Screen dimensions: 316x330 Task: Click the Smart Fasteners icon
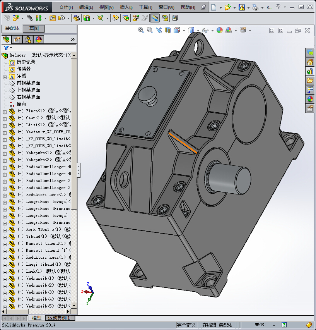(53, 18)
